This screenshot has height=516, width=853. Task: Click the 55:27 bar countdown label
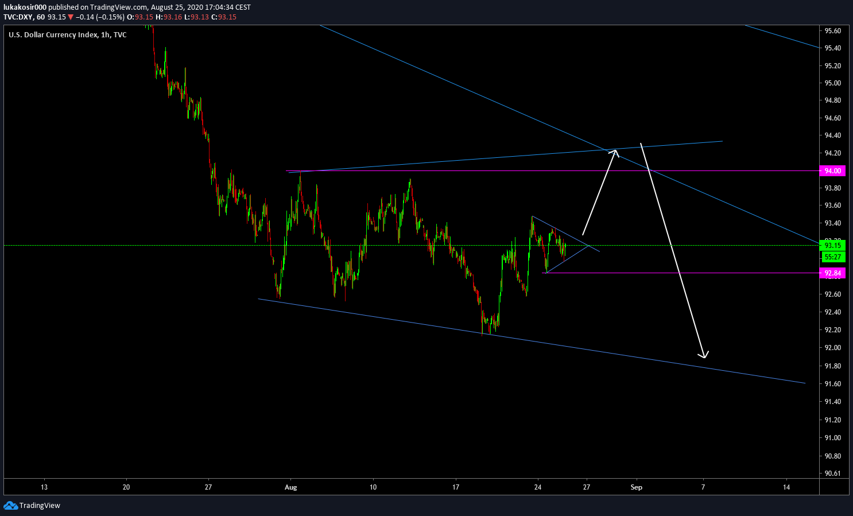pyautogui.click(x=832, y=257)
